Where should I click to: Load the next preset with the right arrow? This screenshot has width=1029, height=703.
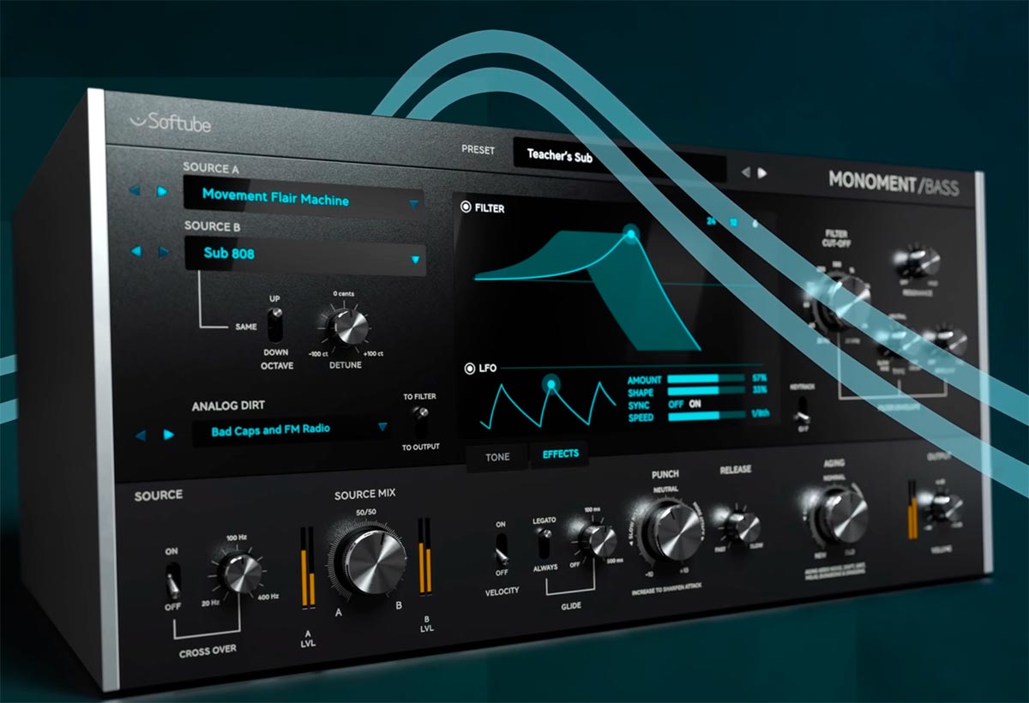(762, 172)
